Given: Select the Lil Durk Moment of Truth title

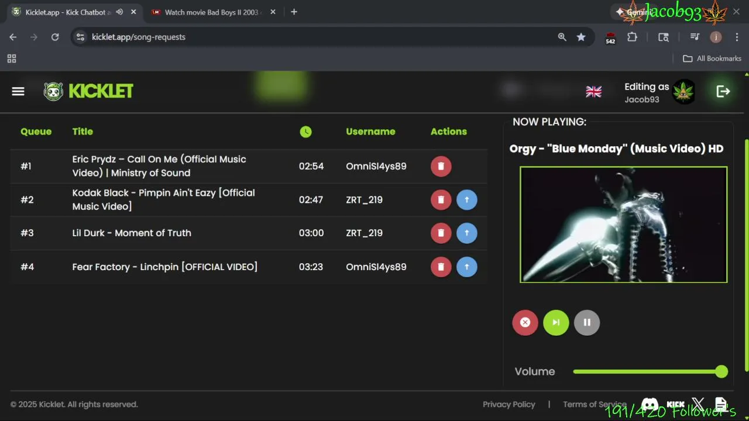Looking at the screenshot, I should click(132, 233).
